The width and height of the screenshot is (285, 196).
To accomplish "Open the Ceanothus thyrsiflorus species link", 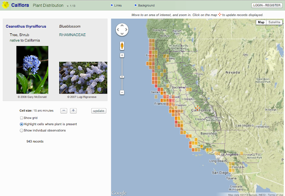I will (x=26, y=26).
